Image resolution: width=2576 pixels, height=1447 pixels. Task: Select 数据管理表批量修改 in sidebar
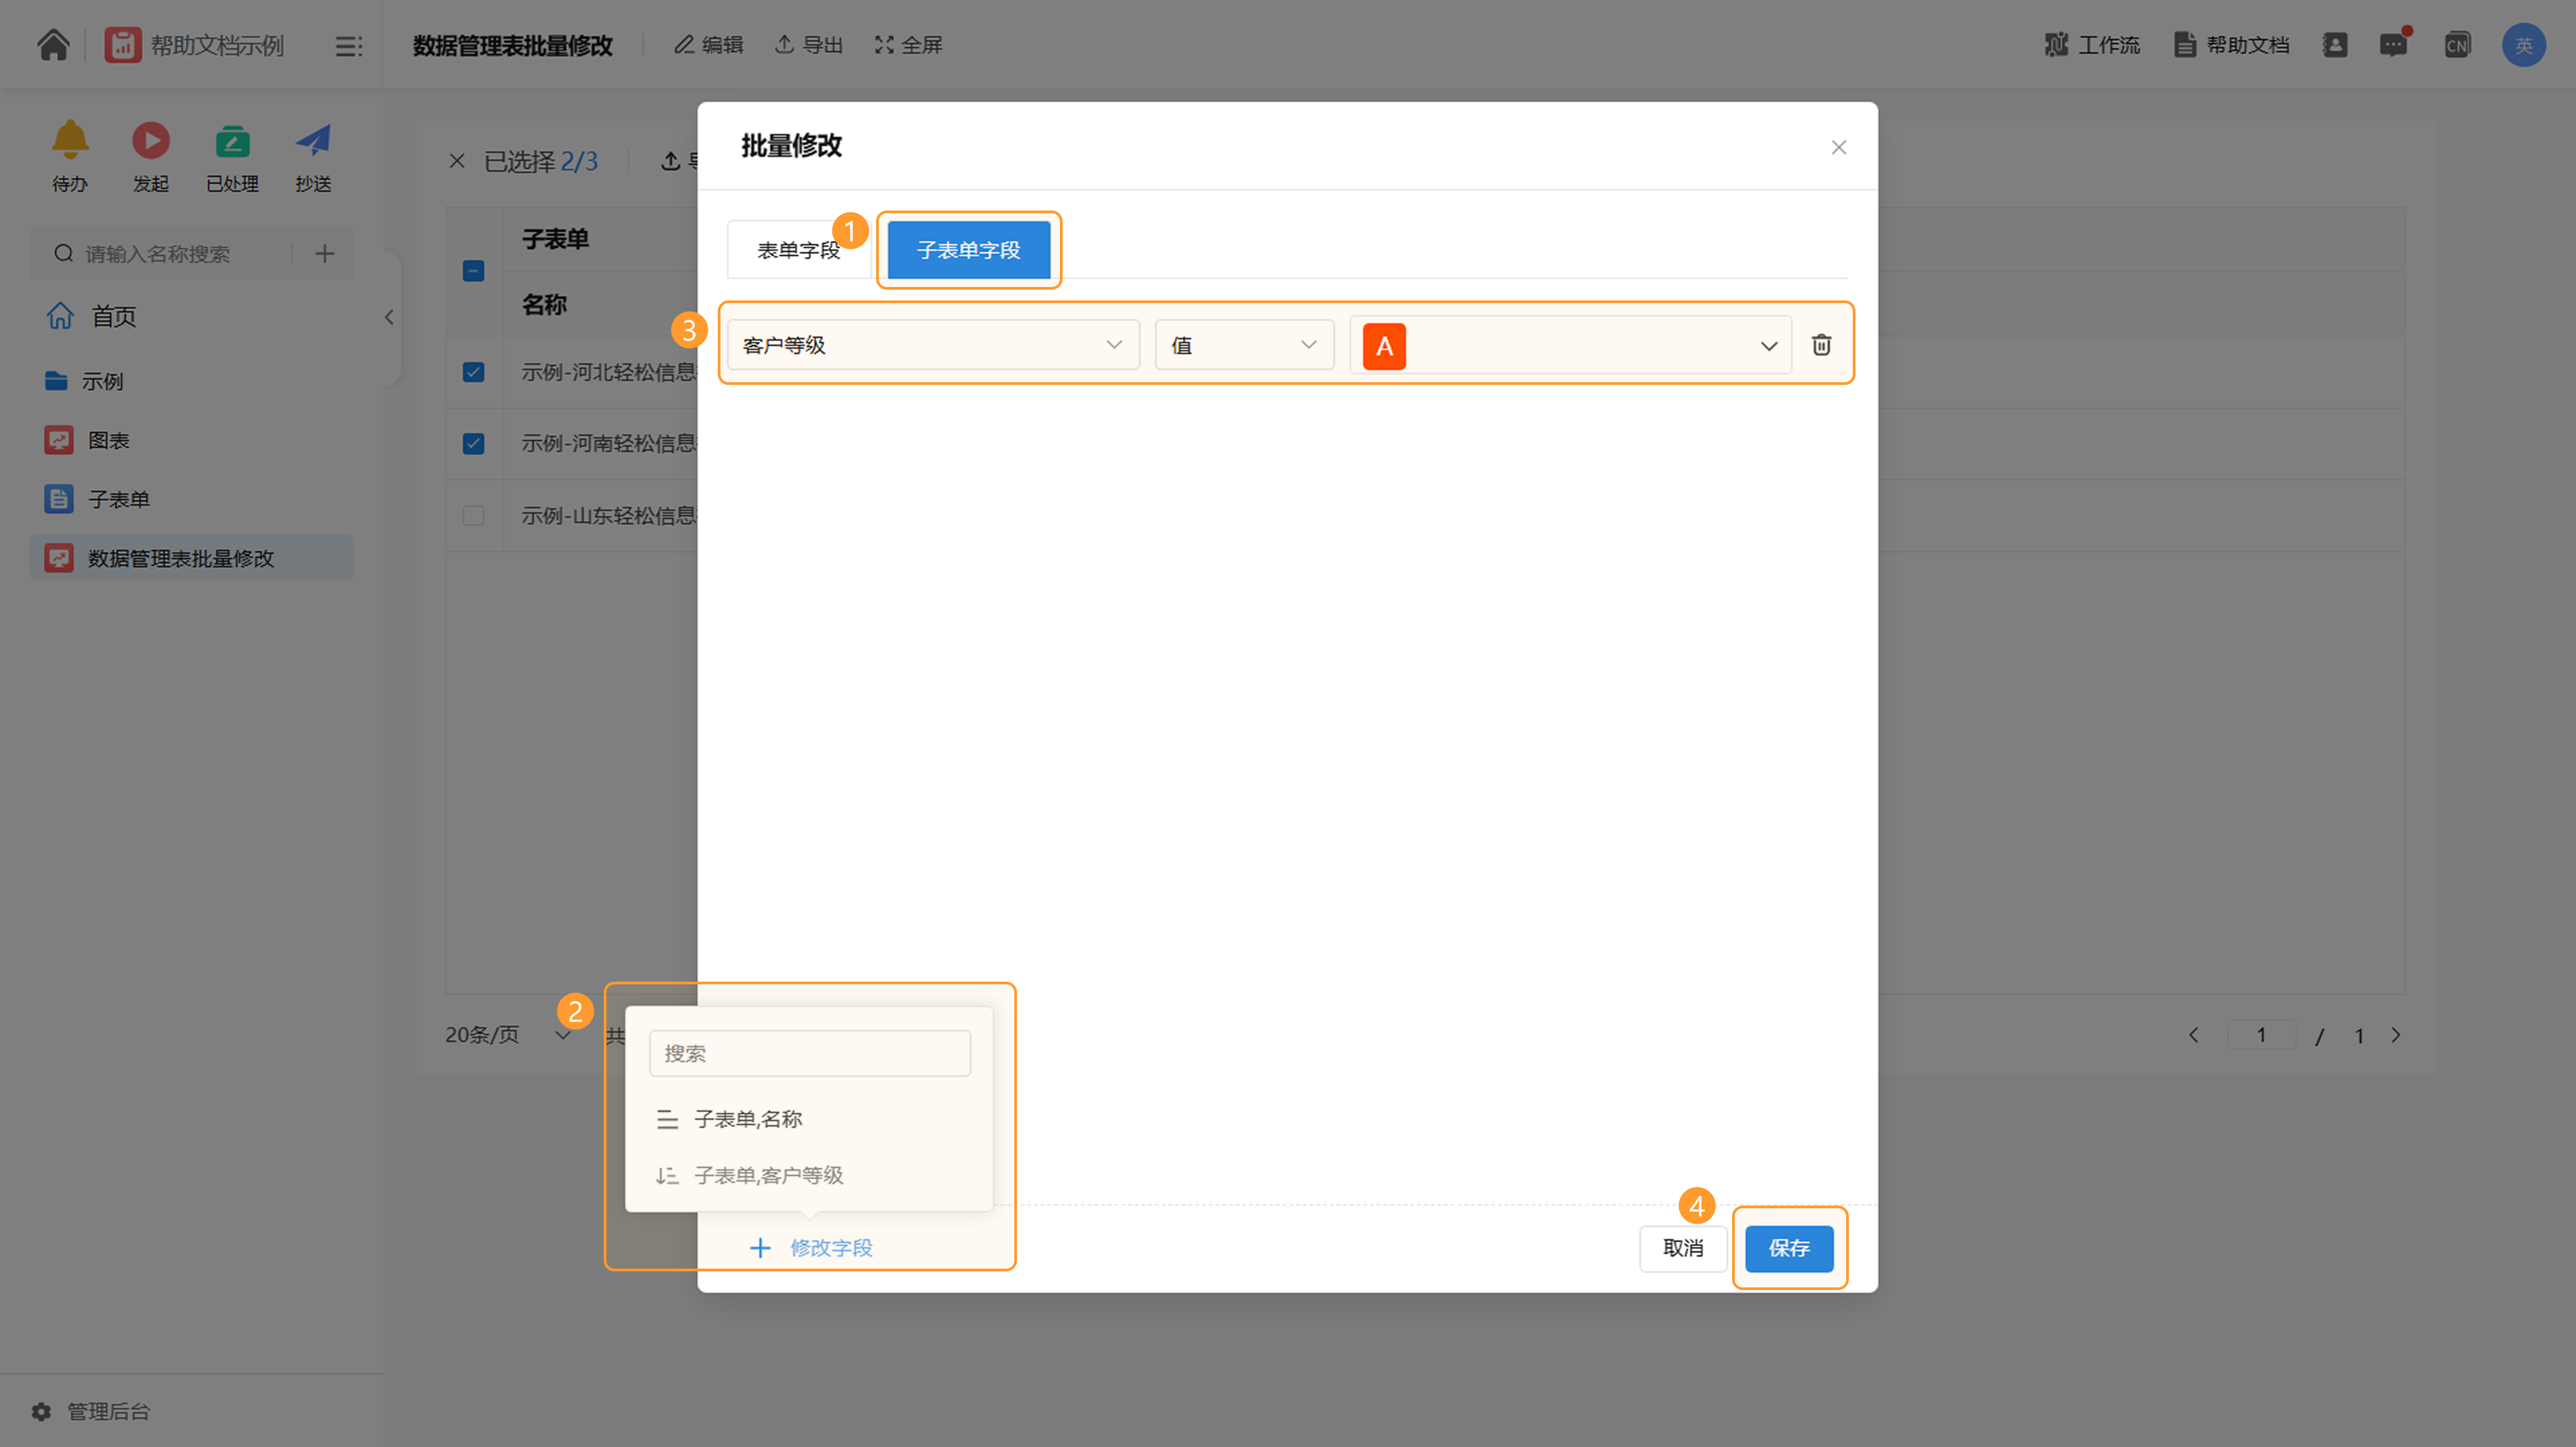(x=192, y=558)
